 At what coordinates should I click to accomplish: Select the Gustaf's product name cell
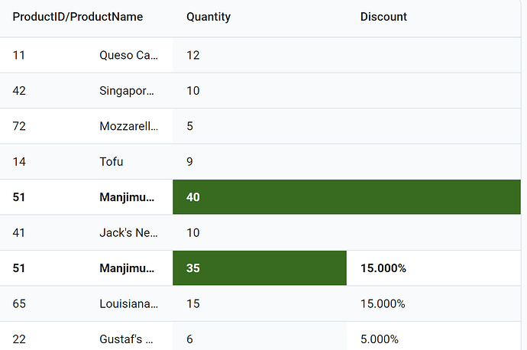point(127,339)
